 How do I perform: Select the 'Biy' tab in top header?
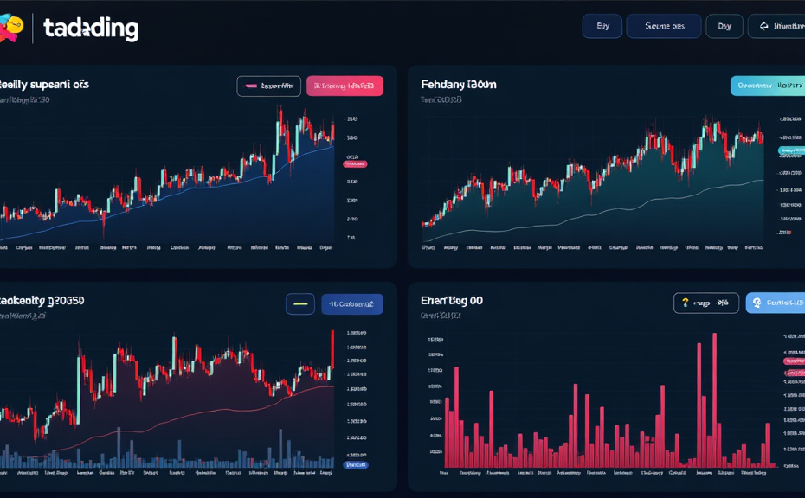tap(602, 26)
